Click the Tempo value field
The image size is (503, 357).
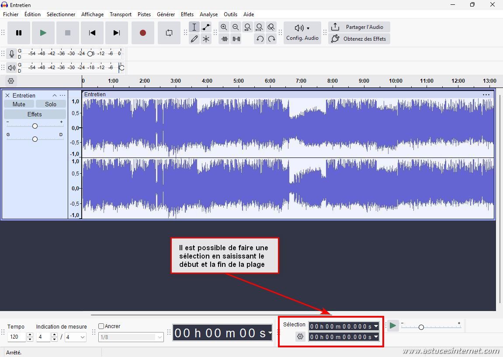[x=17, y=337]
